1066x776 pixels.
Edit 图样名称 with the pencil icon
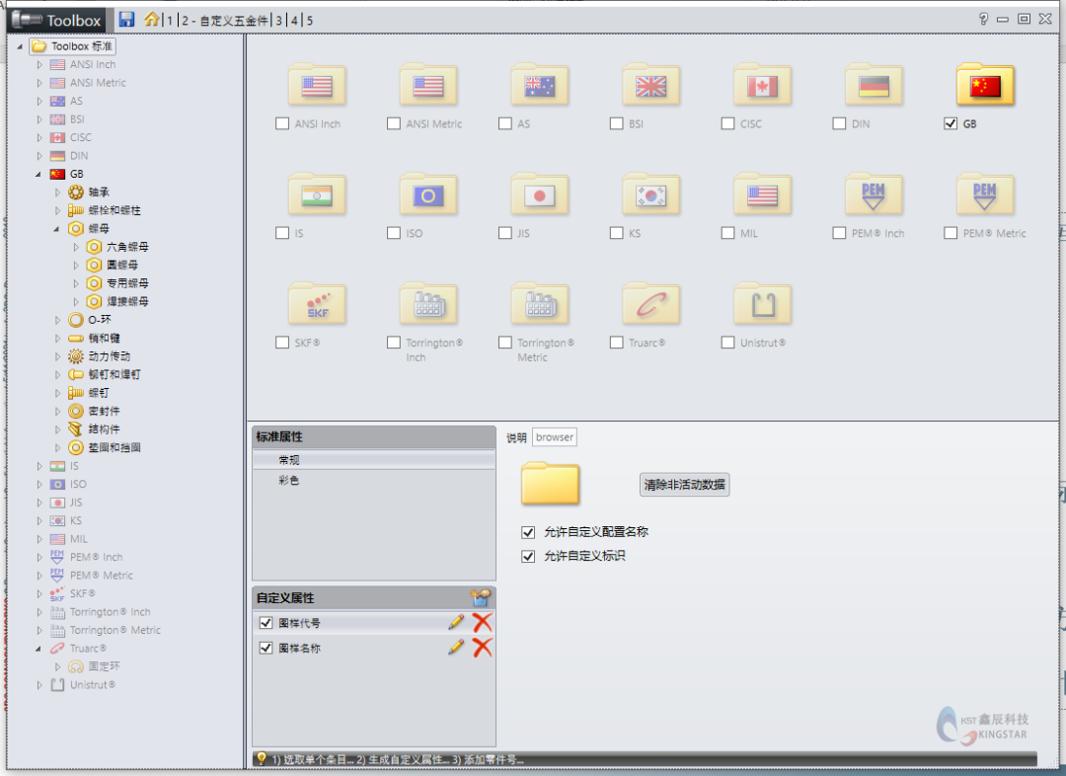tap(456, 648)
